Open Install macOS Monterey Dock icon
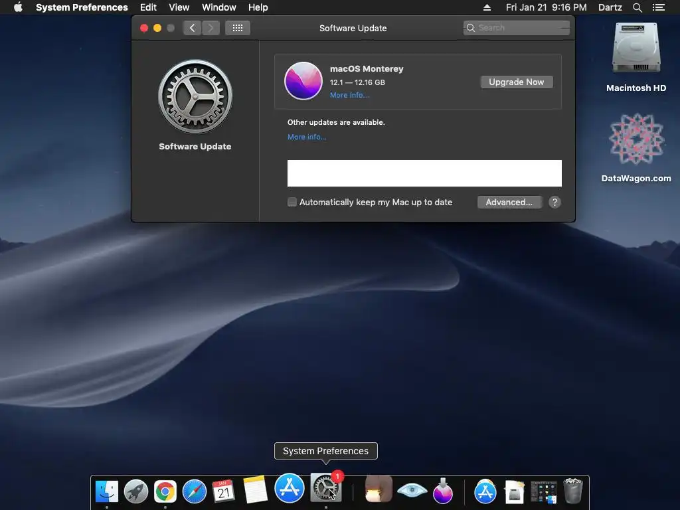 pyautogui.click(x=443, y=491)
